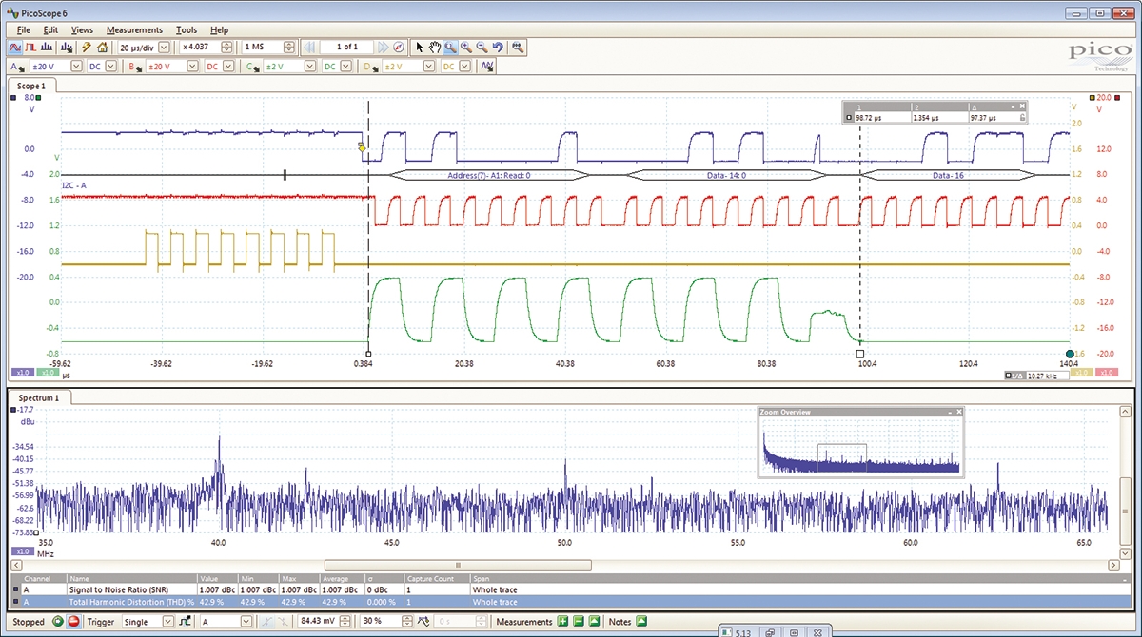The height and width of the screenshot is (637, 1142).
Task: Open Channel C options button
Action: tap(252, 67)
